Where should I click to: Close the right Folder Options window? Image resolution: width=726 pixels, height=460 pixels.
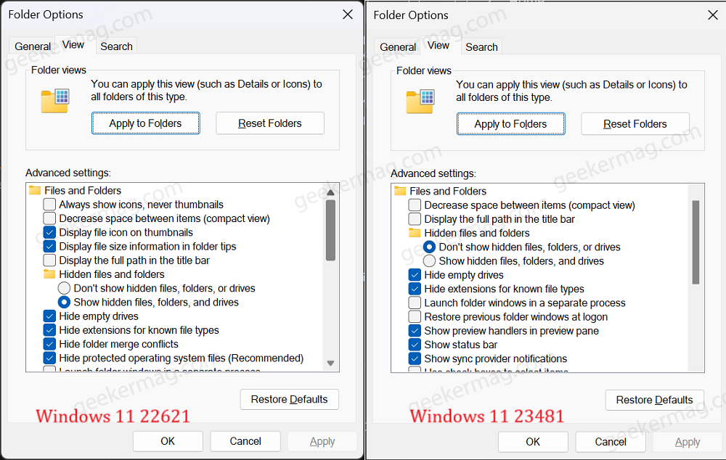tap(713, 15)
